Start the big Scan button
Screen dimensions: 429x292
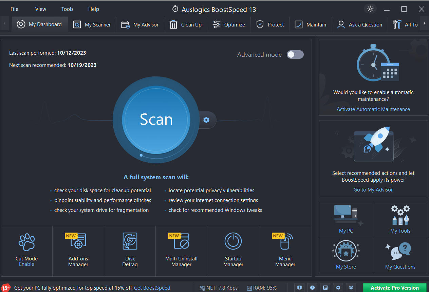(156, 120)
